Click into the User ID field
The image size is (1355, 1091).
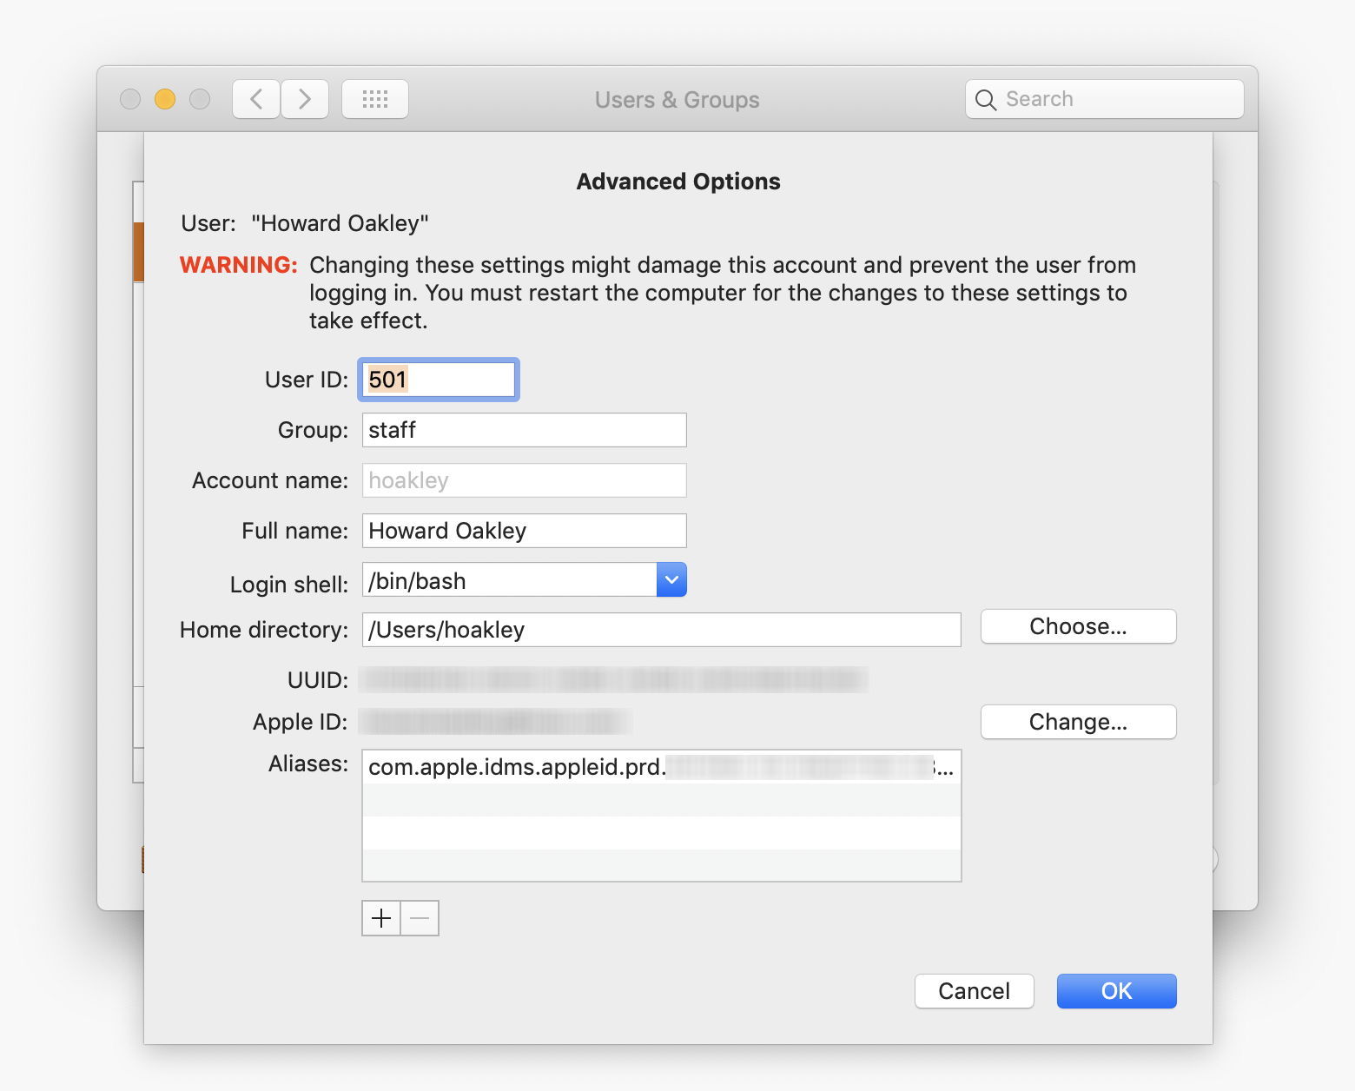tap(439, 380)
